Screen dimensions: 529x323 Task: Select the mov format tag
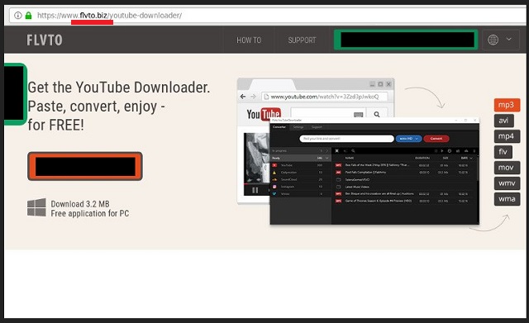tap(507, 168)
